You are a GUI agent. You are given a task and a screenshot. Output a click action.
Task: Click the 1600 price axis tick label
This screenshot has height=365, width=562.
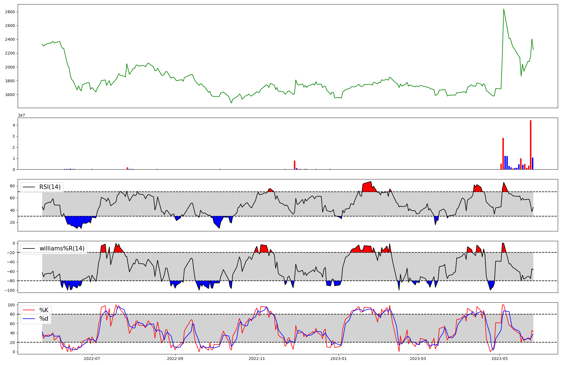[10, 95]
